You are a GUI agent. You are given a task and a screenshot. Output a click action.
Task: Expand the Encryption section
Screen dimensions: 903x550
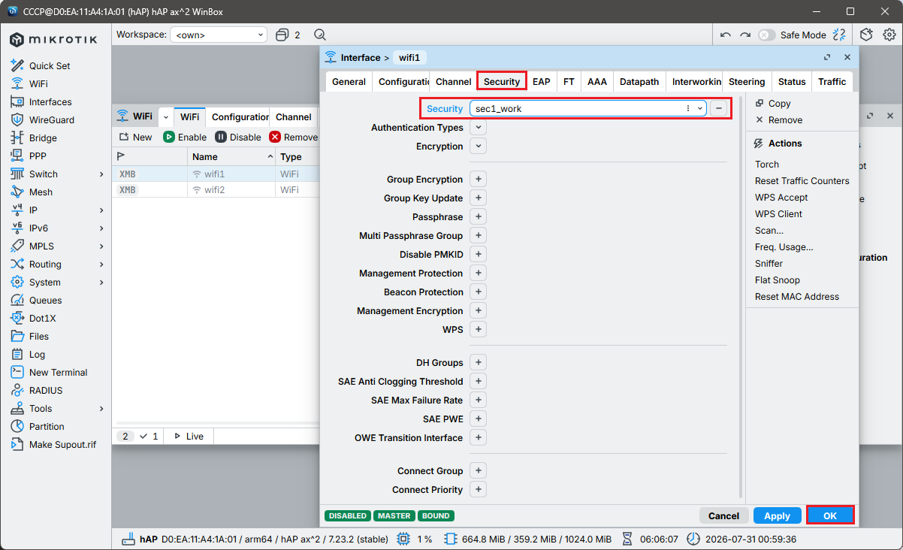click(x=478, y=147)
